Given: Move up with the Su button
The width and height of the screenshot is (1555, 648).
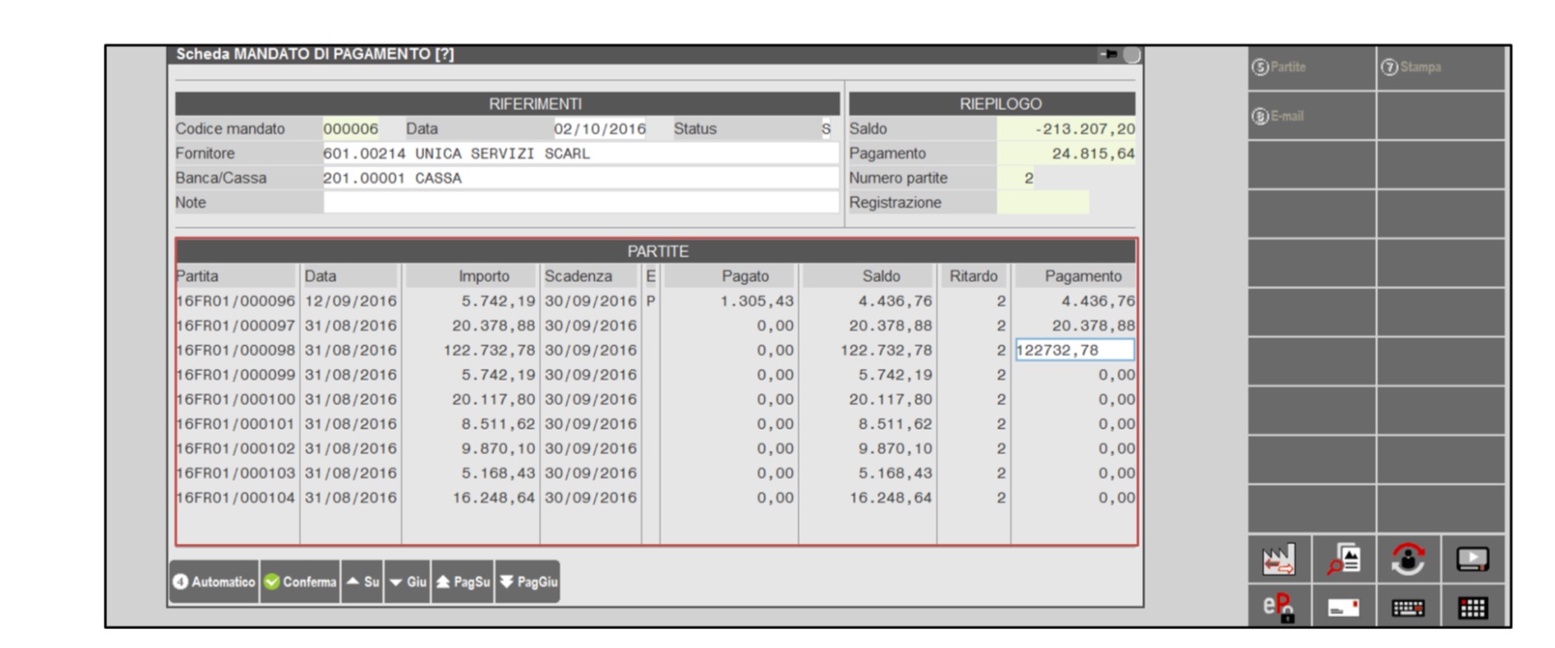Looking at the screenshot, I should coord(363,582).
